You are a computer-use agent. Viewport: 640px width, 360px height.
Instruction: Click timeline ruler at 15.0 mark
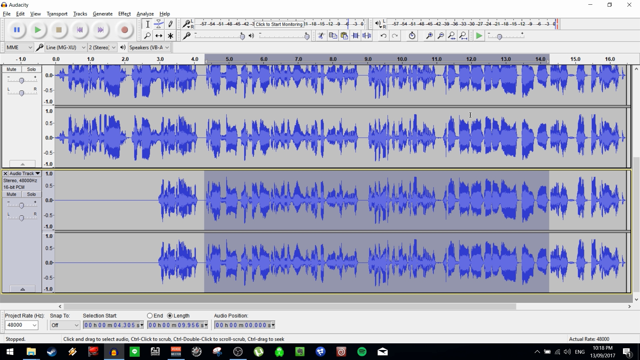[575, 59]
